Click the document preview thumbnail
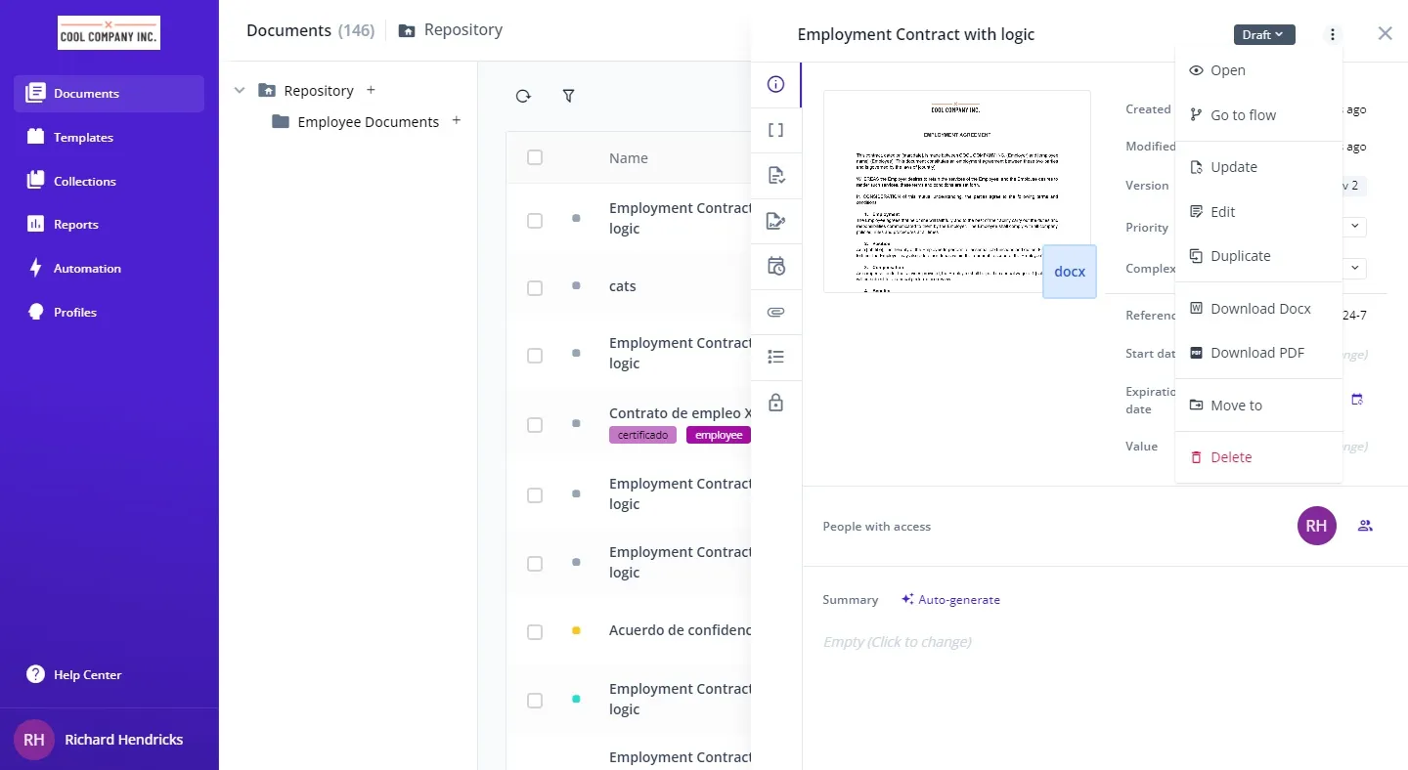The width and height of the screenshot is (1408, 770). 956,192
